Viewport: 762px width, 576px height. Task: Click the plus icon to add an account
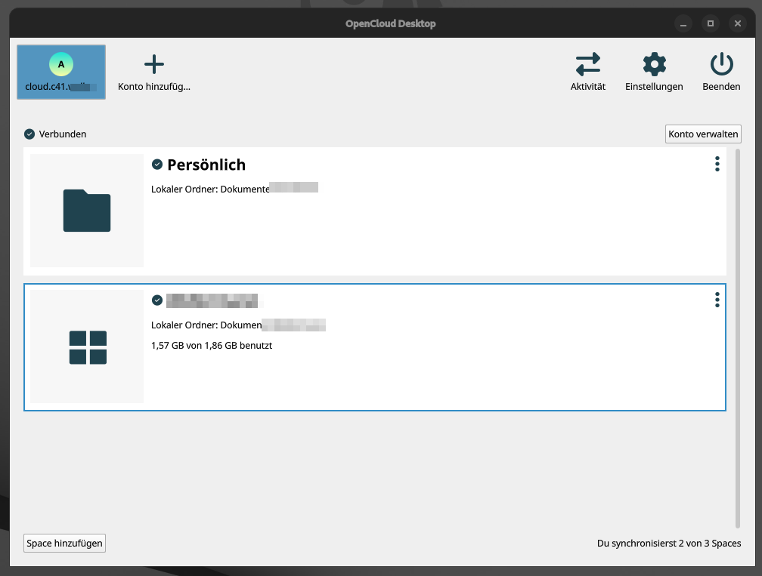[153, 64]
